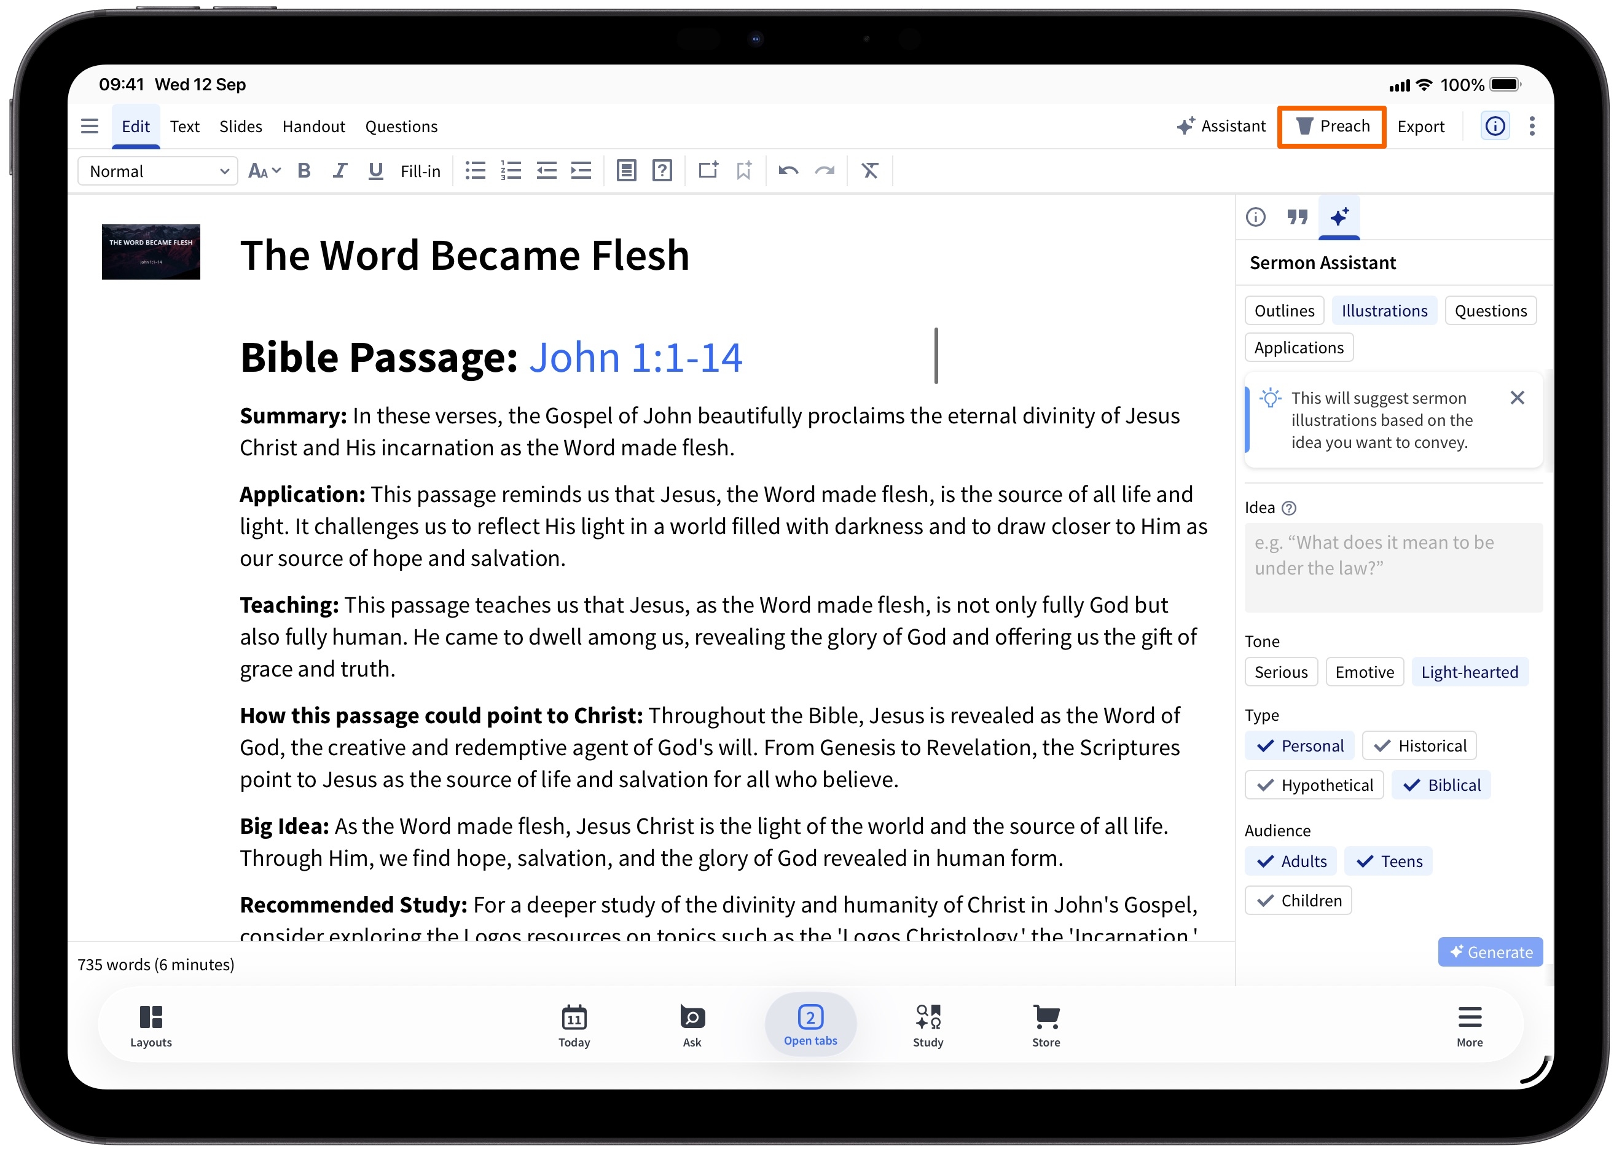Open Preach mode
Image resolution: width=1622 pixels, height=1154 pixels.
[x=1331, y=127]
